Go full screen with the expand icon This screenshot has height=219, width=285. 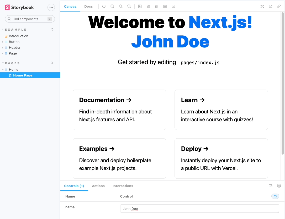point(262,6)
